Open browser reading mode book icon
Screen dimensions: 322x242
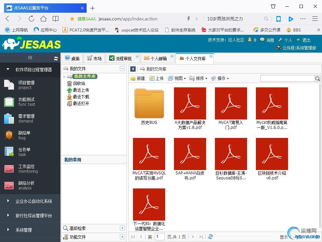pos(55,19)
